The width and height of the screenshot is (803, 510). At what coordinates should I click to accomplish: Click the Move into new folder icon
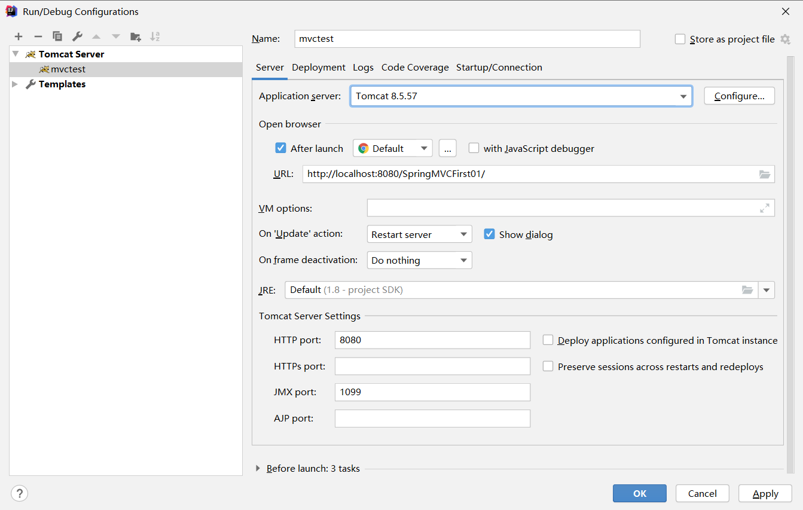pos(136,36)
